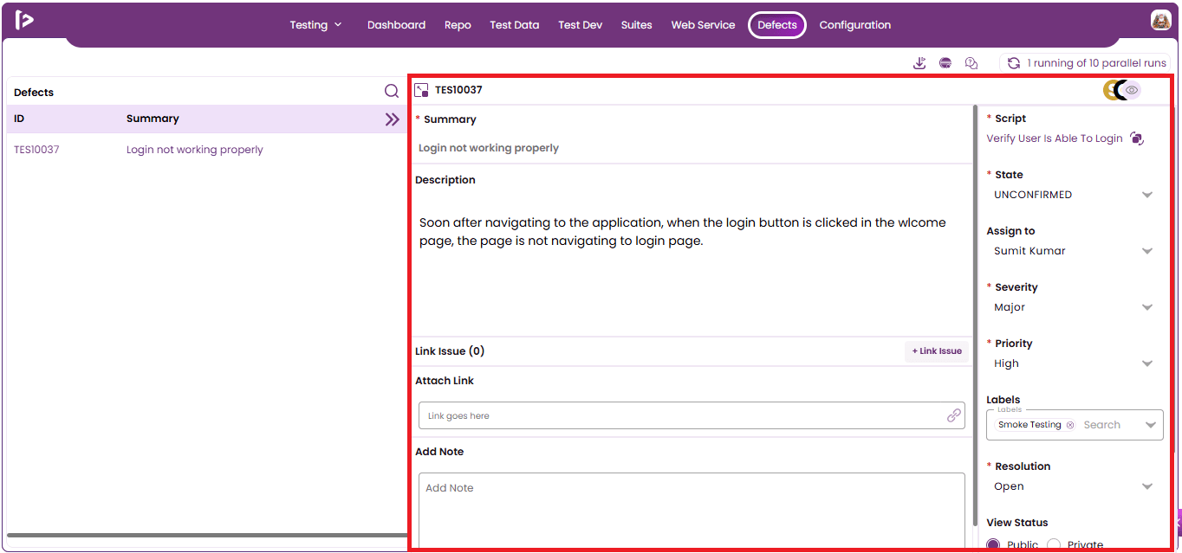Viewport: 1182px width, 553px height.
Task: Go to the Dashboard tab
Action: tap(396, 25)
